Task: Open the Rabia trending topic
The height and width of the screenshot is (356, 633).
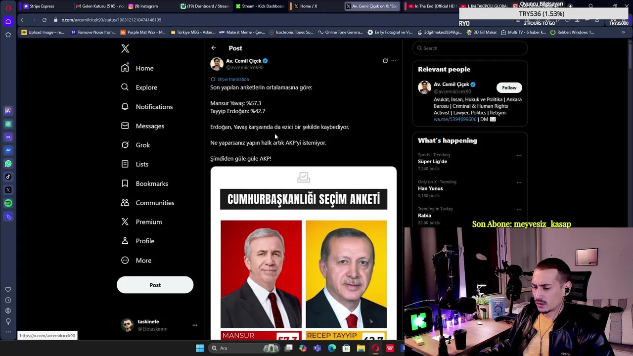Action: pyautogui.click(x=424, y=216)
